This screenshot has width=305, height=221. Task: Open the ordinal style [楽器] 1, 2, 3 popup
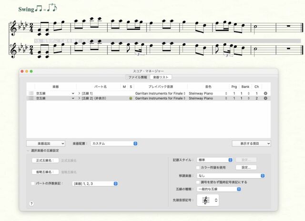pyautogui.click(x=95, y=184)
